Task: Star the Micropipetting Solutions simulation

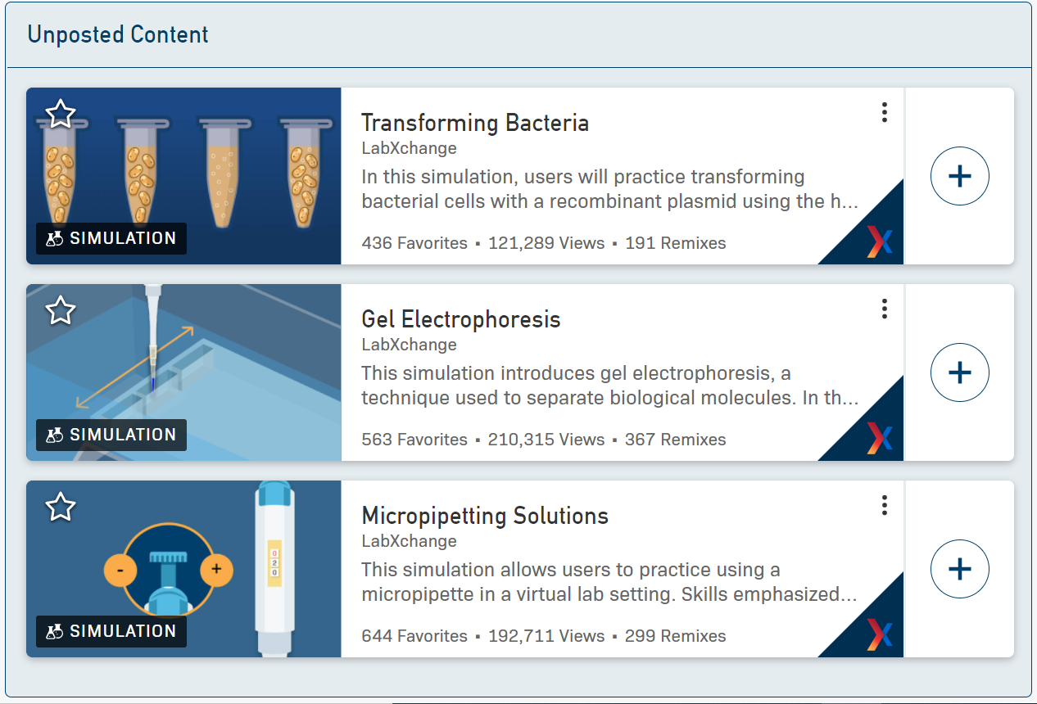Action: [x=61, y=507]
